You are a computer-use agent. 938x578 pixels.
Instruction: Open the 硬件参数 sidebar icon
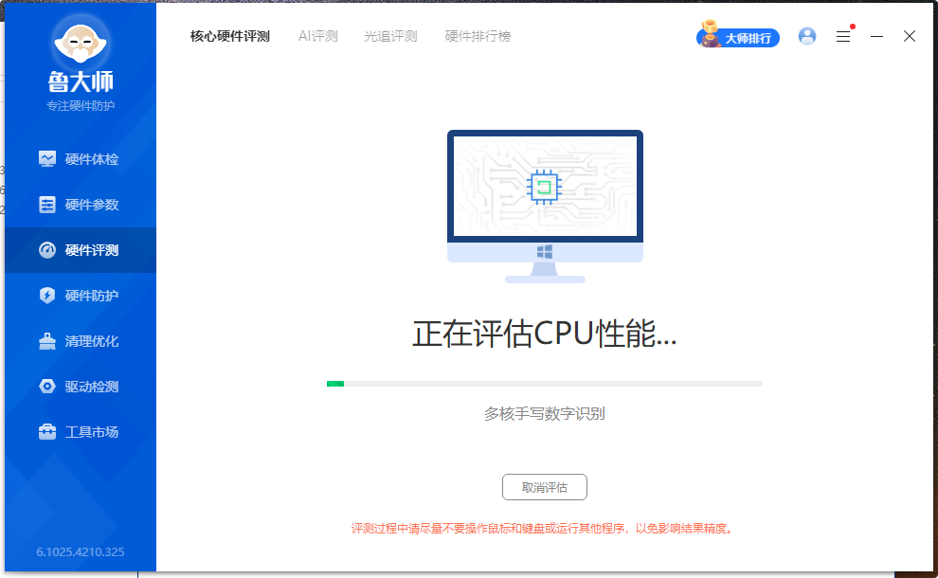[47, 204]
